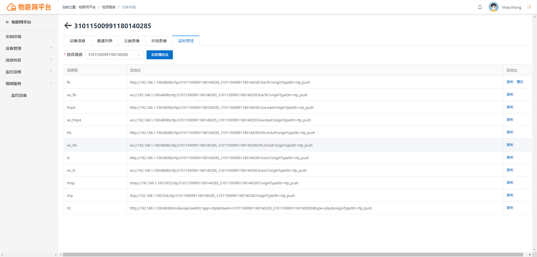Switch to the 本地录像 tab
537x257 pixels.
(159, 41)
